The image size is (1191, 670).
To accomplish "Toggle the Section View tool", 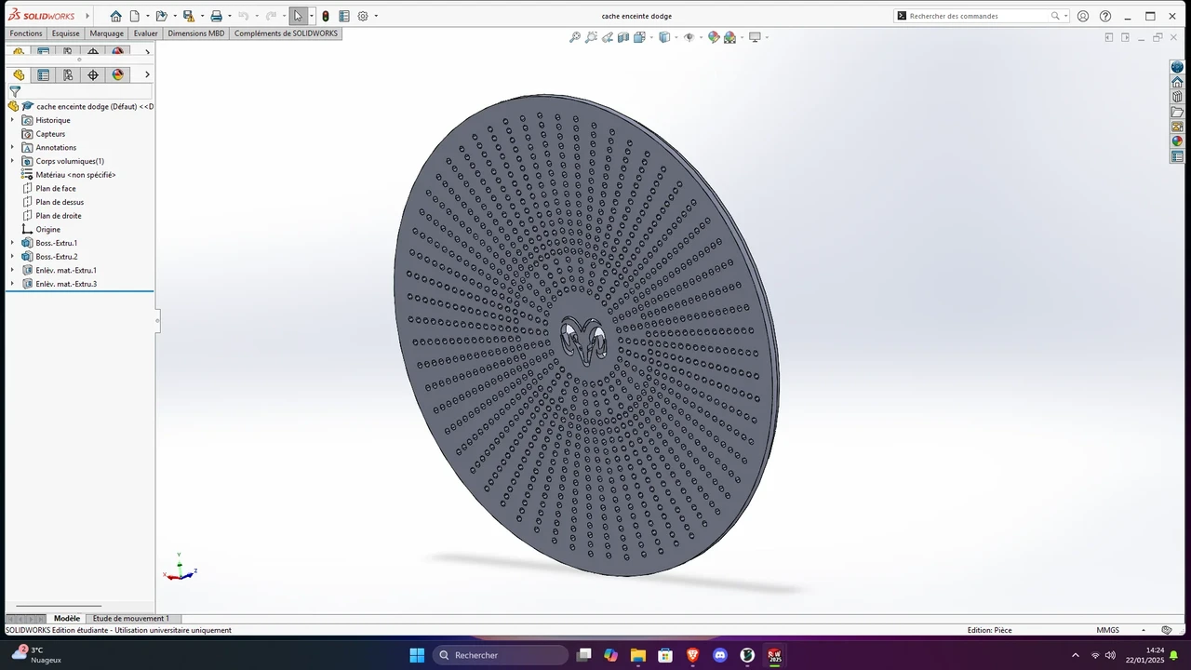I will (623, 37).
